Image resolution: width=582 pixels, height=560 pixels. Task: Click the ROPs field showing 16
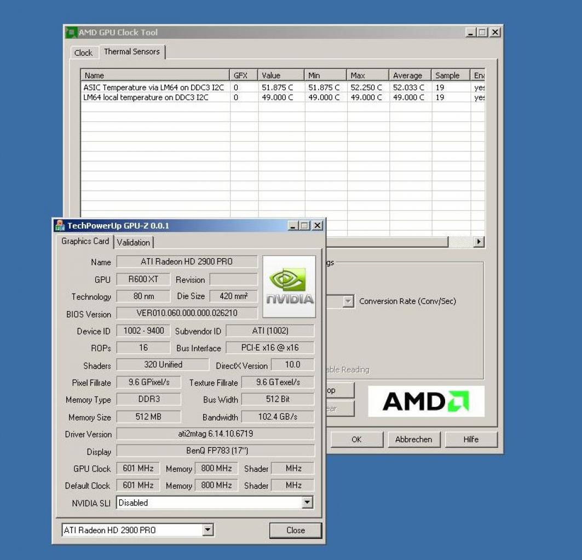(143, 347)
